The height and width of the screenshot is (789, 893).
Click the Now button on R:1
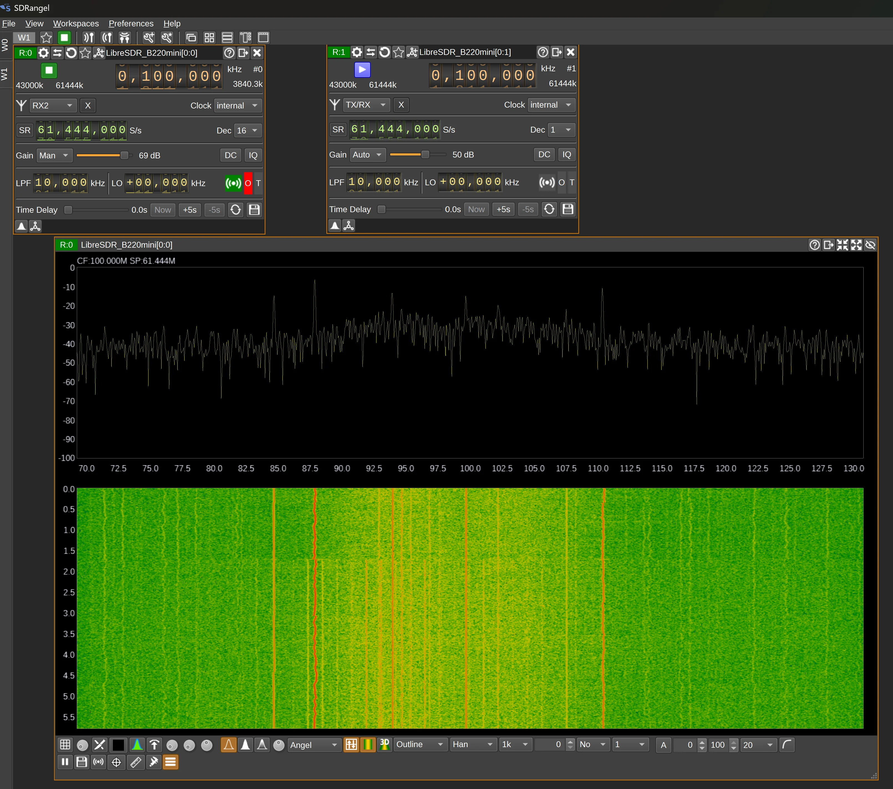tap(476, 209)
